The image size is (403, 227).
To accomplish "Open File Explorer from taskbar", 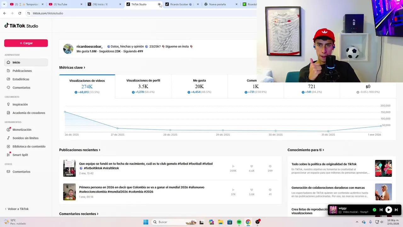I will 220,222.
